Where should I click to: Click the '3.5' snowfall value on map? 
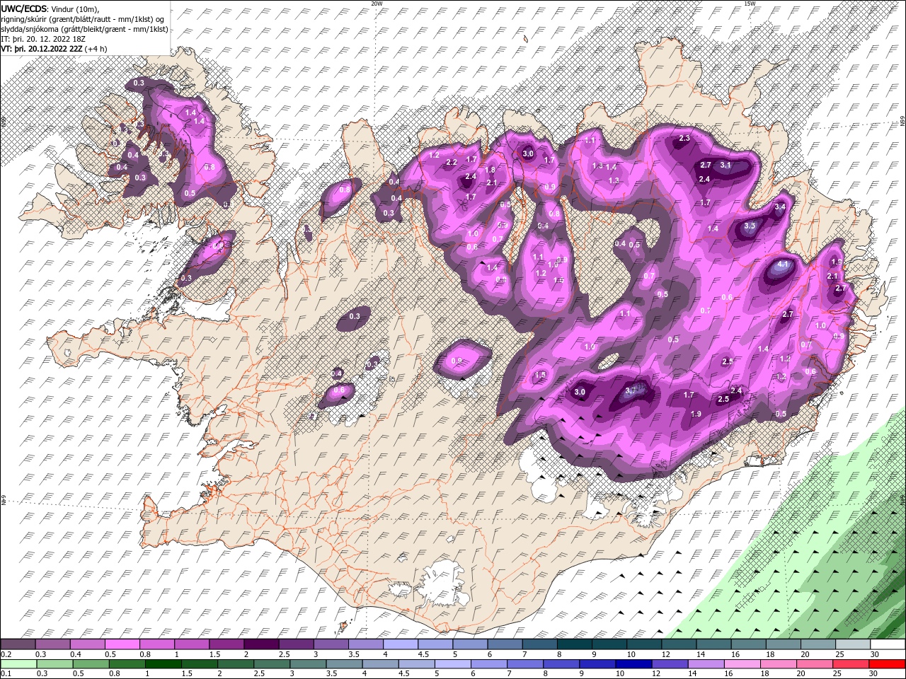pos(750,226)
